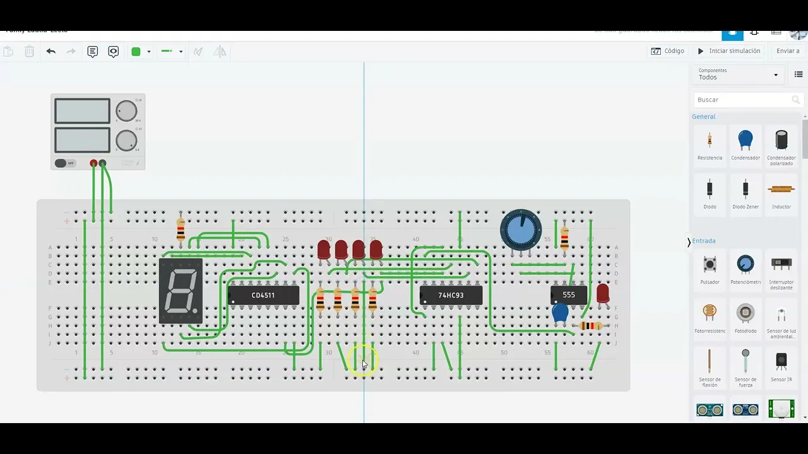Jump to the General section heading

[704, 117]
